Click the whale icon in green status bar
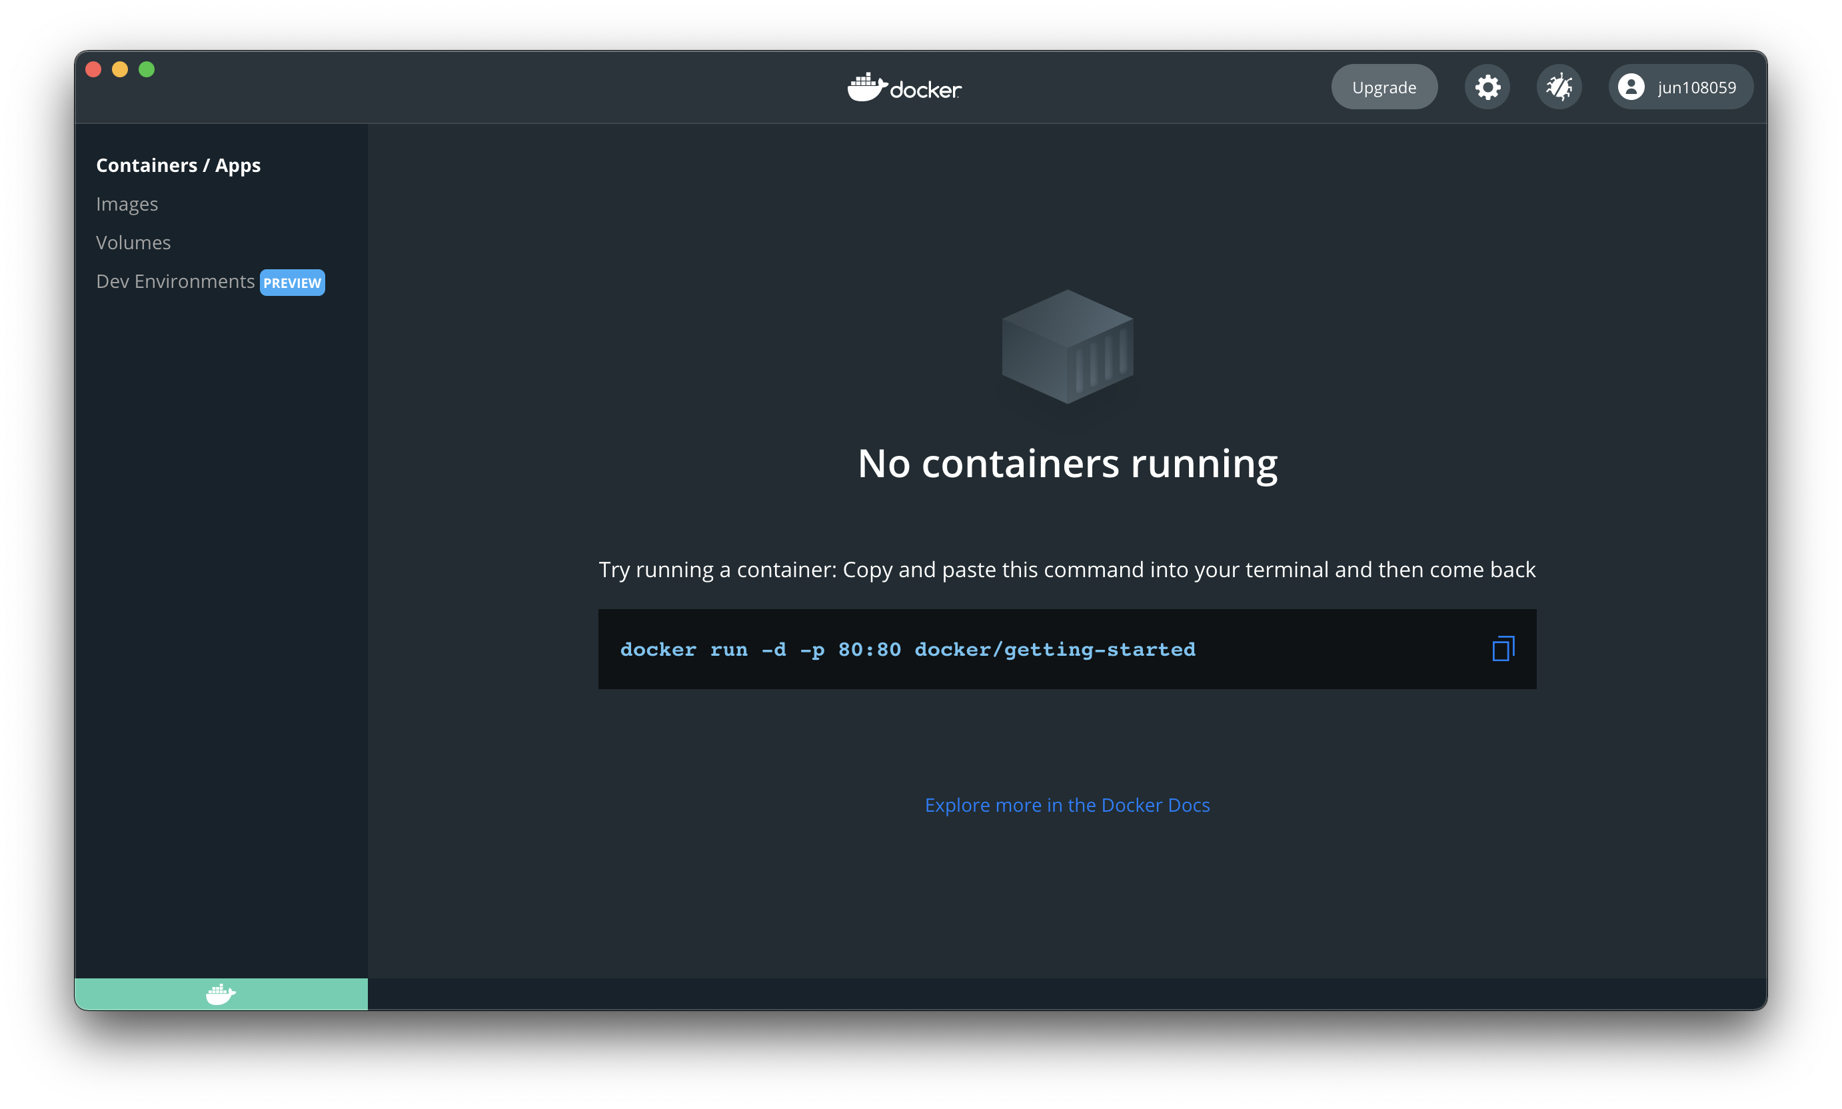This screenshot has height=1109, width=1842. [x=221, y=994]
